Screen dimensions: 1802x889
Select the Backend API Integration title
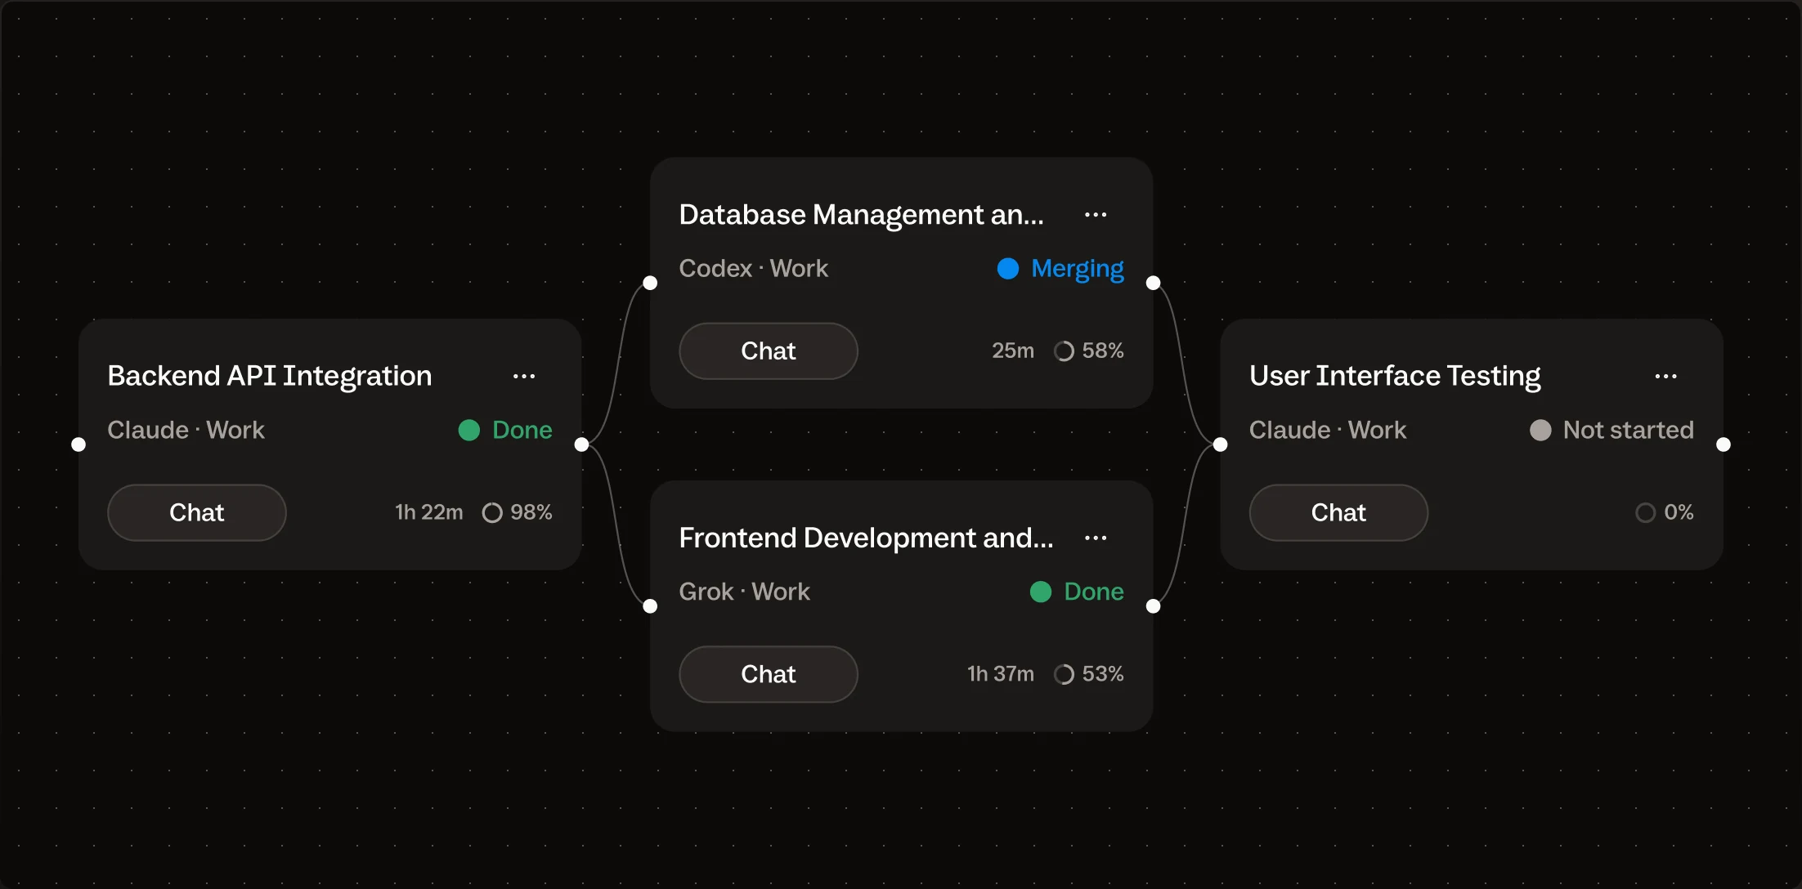point(270,376)
